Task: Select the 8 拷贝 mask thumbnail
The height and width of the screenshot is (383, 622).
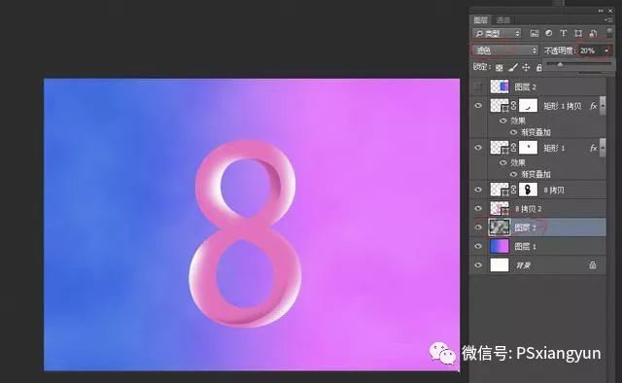Action: tap(528, 190)
